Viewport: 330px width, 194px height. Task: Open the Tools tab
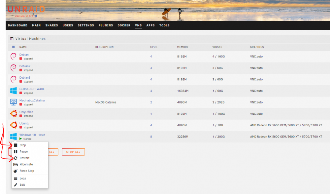[x=164, y=25]
